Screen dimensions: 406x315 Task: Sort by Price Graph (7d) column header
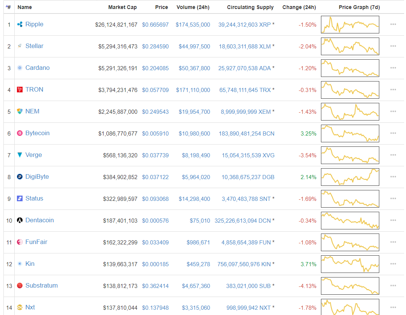[x=359, y=7]
